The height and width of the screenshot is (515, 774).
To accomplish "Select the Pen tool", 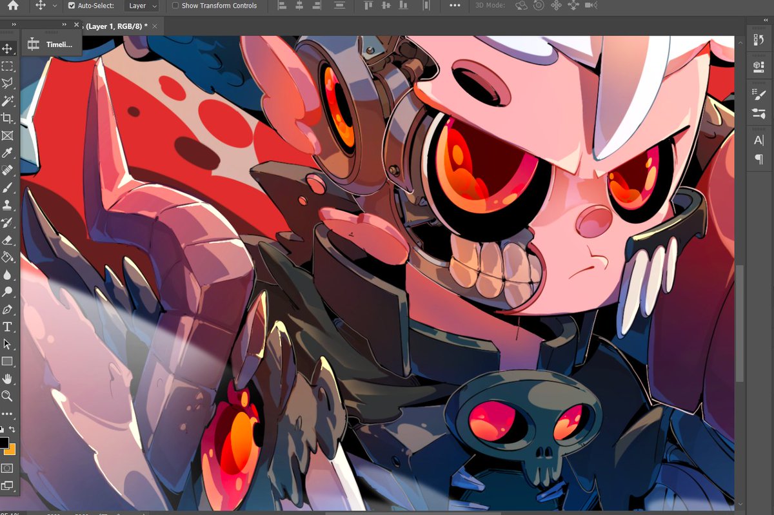I will pyautogui.click(x=7, y=309).
